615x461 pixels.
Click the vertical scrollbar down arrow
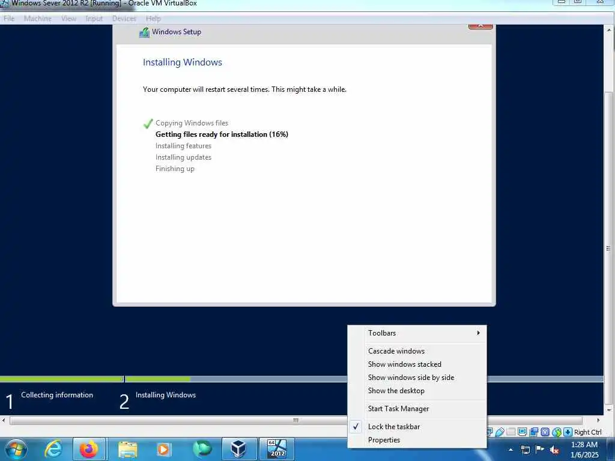608,410
